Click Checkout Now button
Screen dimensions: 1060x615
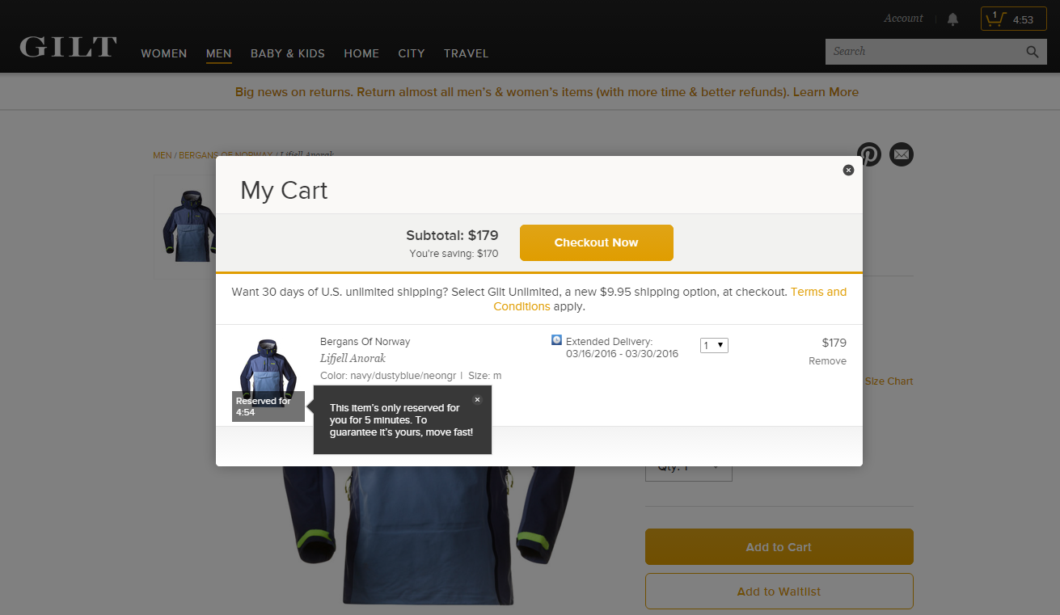coord(597,242)
